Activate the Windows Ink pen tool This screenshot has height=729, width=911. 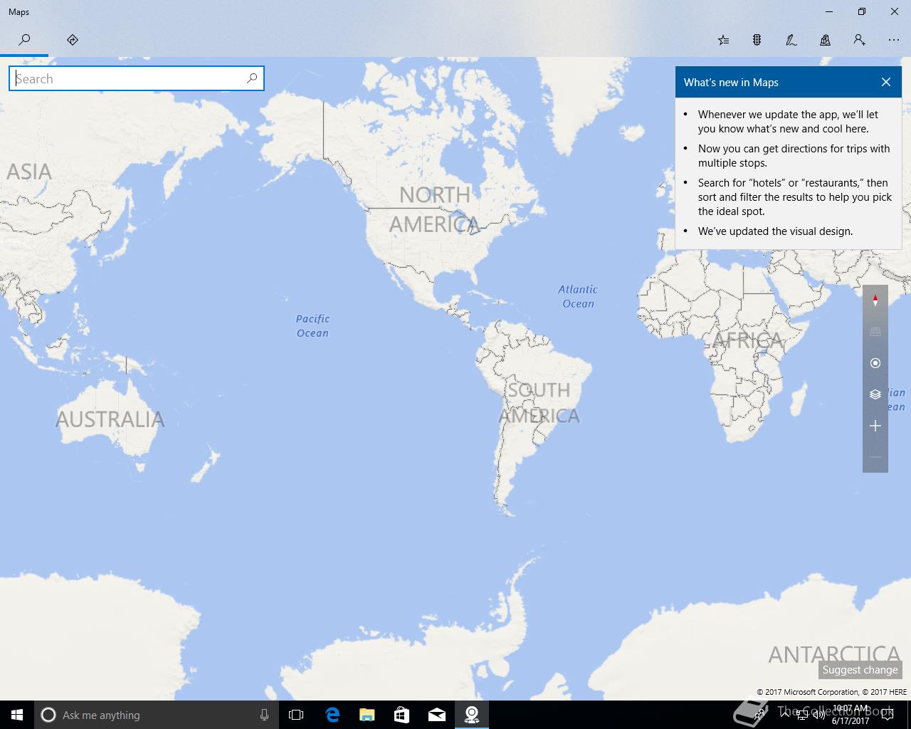[x=791, y=40]
